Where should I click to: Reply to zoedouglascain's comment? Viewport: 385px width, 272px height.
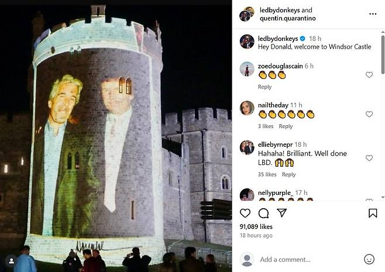(264, 87)
